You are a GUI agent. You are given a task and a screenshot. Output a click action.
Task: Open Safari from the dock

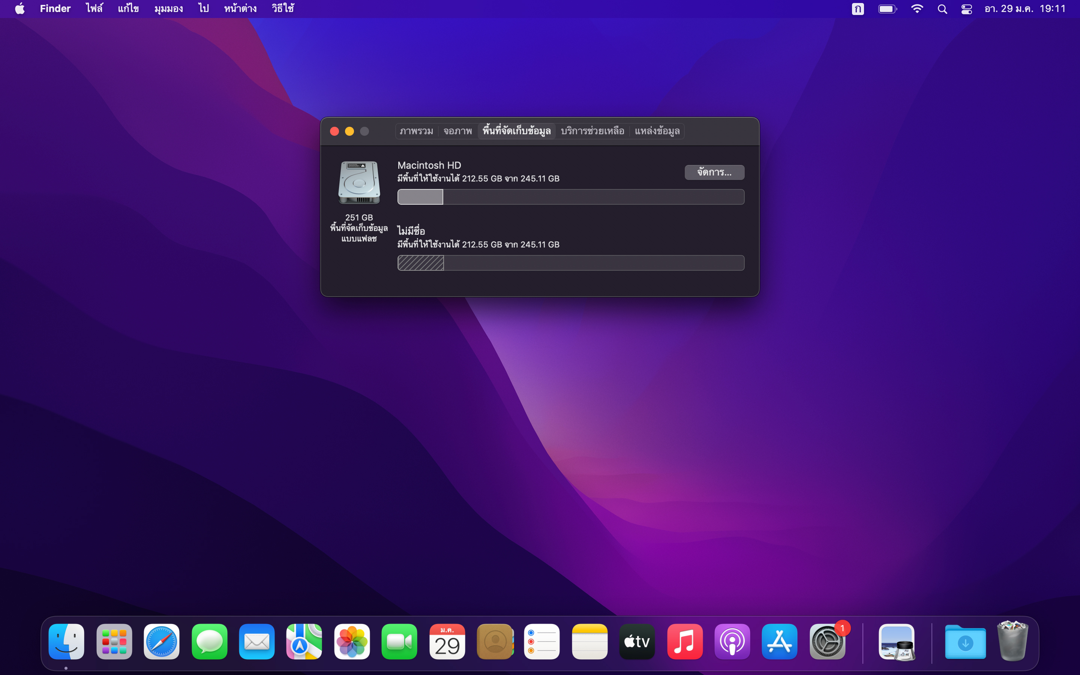[x=162, y=642]
